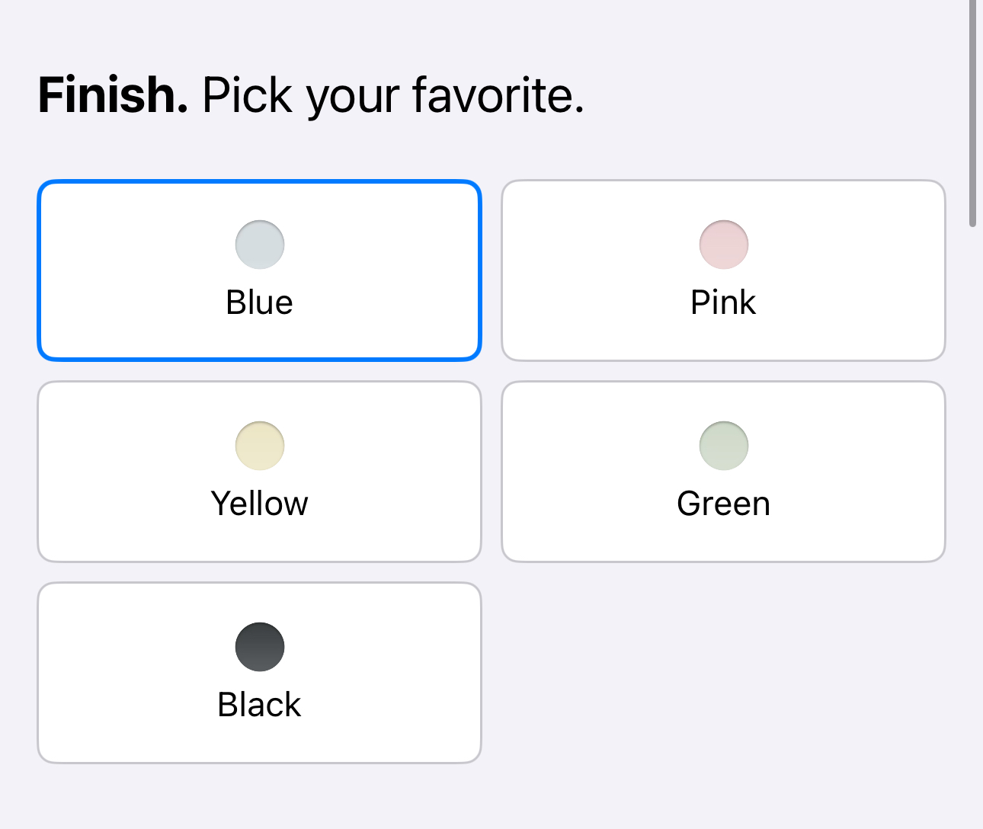The image size is (983, 829).
Task: Click the green color swatch circle
Action: (723, 446)
